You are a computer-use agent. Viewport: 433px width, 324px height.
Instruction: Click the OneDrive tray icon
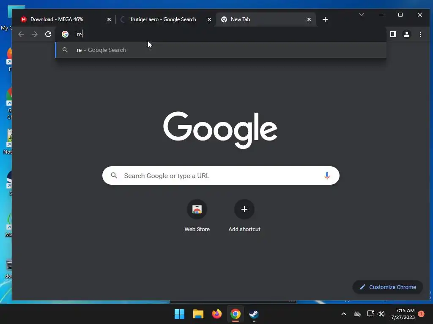[357, 314]
